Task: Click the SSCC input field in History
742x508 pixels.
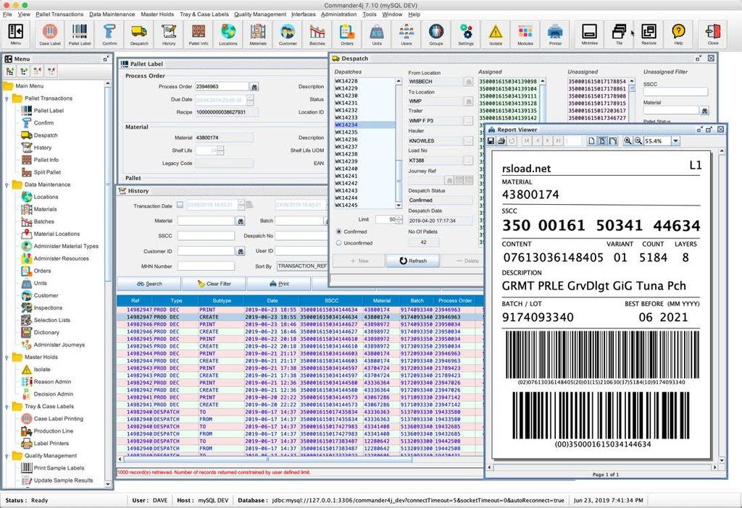Action: pos(207,236)
